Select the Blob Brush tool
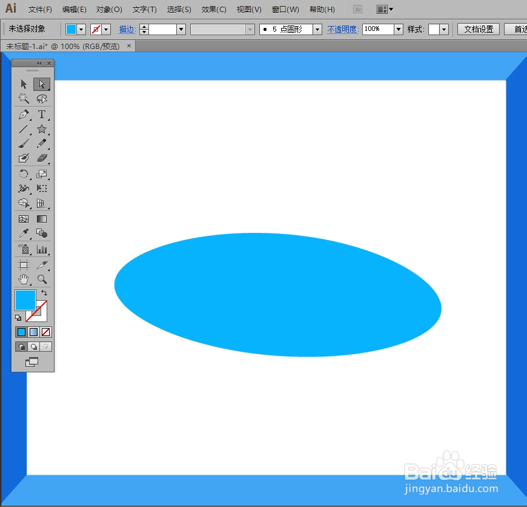527x507 pixels. point(24,158)
